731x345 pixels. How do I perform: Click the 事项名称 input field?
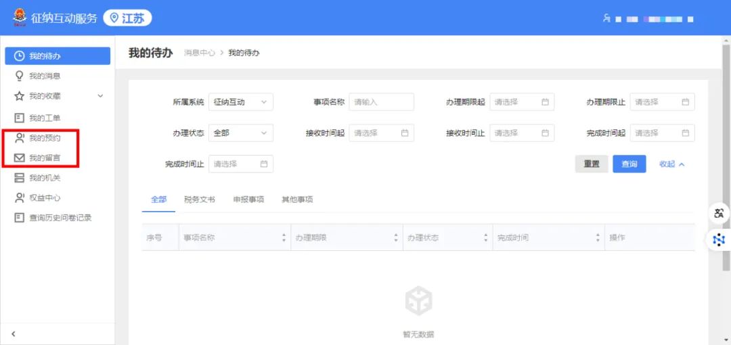(381, 102)
